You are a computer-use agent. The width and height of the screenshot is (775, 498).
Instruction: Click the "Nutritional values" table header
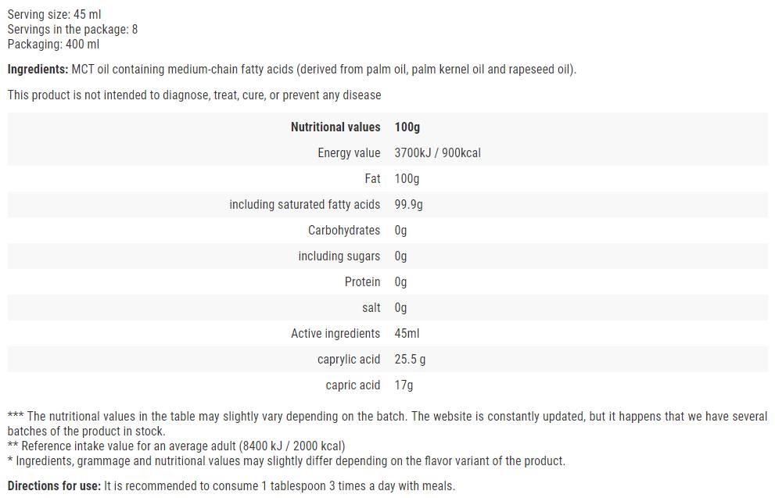335,127
